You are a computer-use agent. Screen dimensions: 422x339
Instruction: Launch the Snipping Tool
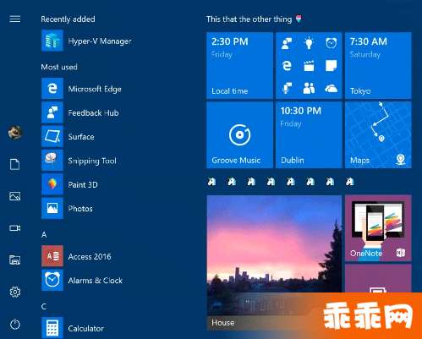[x=79, y=161]
